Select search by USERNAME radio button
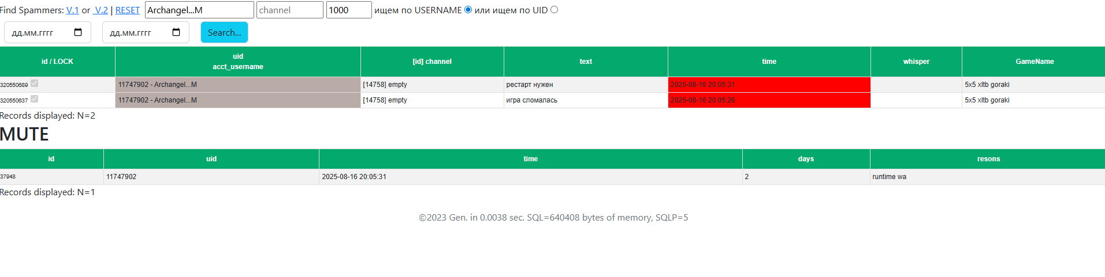This screenshot has height=277, width=1105. point(468,10)
